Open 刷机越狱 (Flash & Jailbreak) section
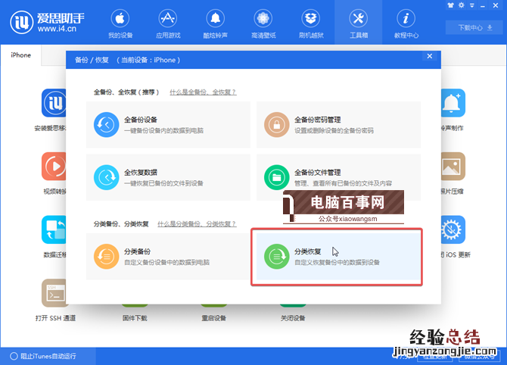507x365 pixels. pos(311,24)
